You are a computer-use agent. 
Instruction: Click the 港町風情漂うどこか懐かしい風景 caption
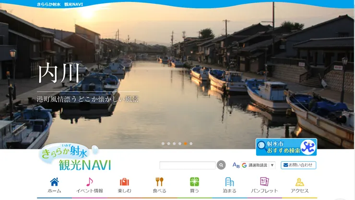[88, 99]
